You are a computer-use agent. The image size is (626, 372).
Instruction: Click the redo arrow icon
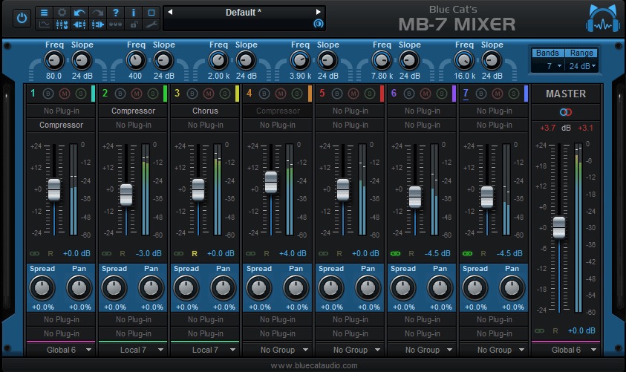coord(97,13)
